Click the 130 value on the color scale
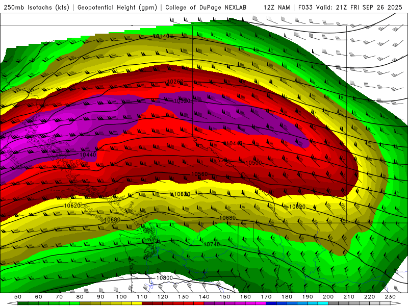Image resolution: width=408 pixels, height=306 pixels. pos(184,297)
